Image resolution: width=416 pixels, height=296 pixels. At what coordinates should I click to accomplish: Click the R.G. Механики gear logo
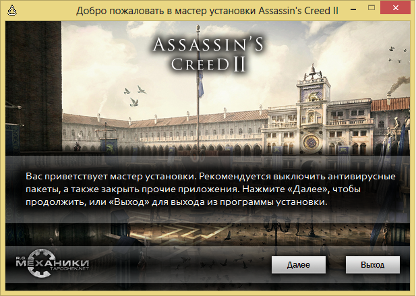(x=52, y=263)
